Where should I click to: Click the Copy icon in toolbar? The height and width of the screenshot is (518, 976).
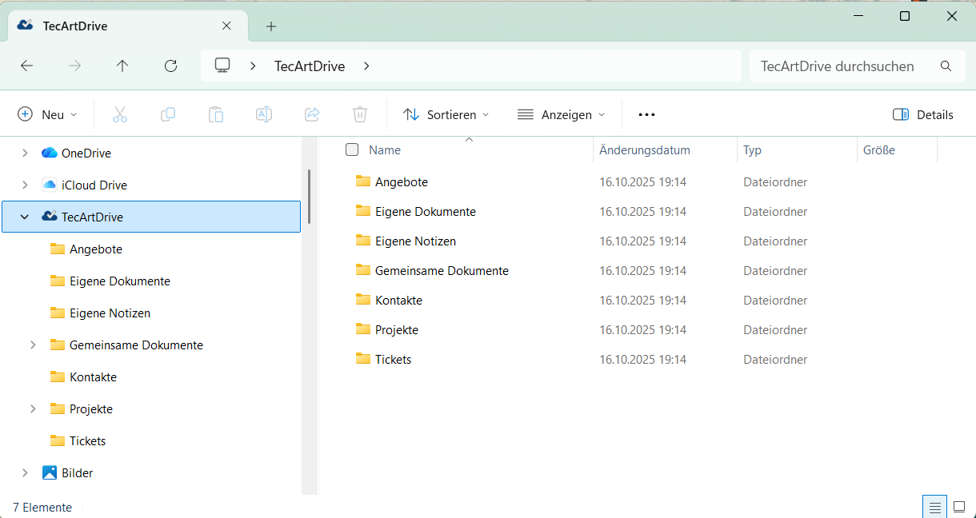(168, 114)
